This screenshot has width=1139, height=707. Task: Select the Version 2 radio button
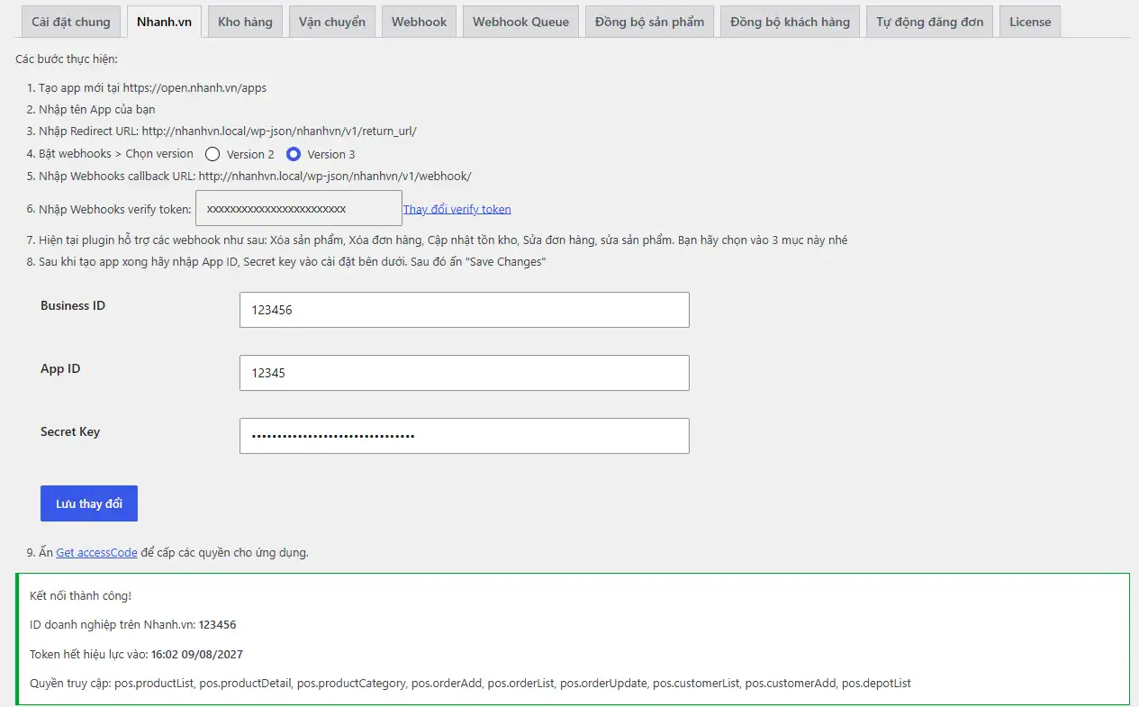(212, 154)
